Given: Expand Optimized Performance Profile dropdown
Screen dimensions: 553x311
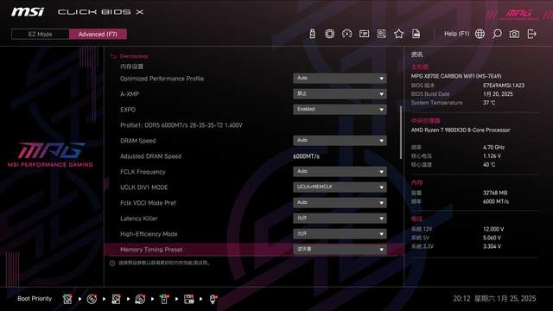Looking at the screenshot, I should coord(340,79).
